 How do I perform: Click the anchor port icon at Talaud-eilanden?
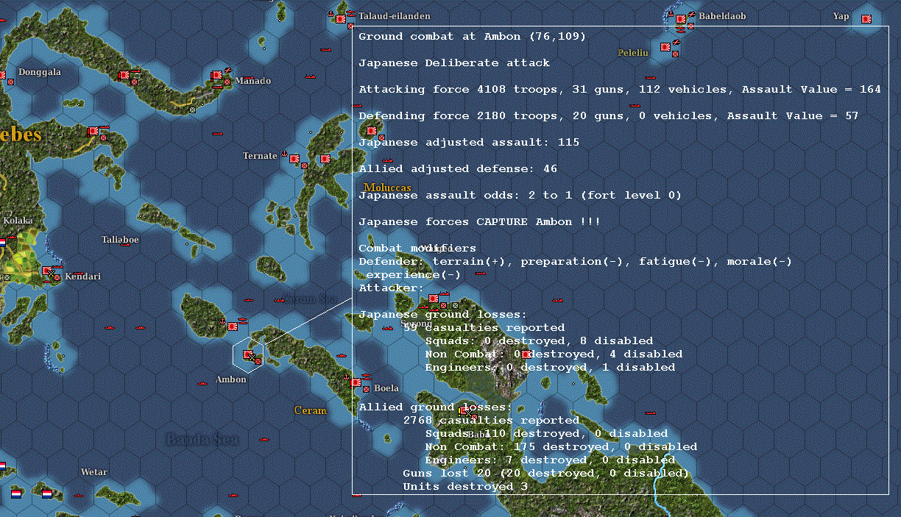point(331,15)
